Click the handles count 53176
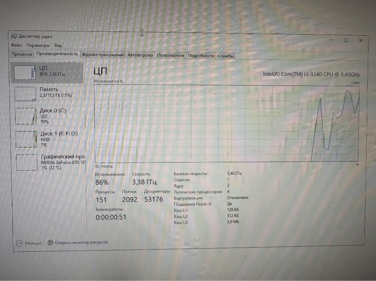376x281 pixels. 153,199
